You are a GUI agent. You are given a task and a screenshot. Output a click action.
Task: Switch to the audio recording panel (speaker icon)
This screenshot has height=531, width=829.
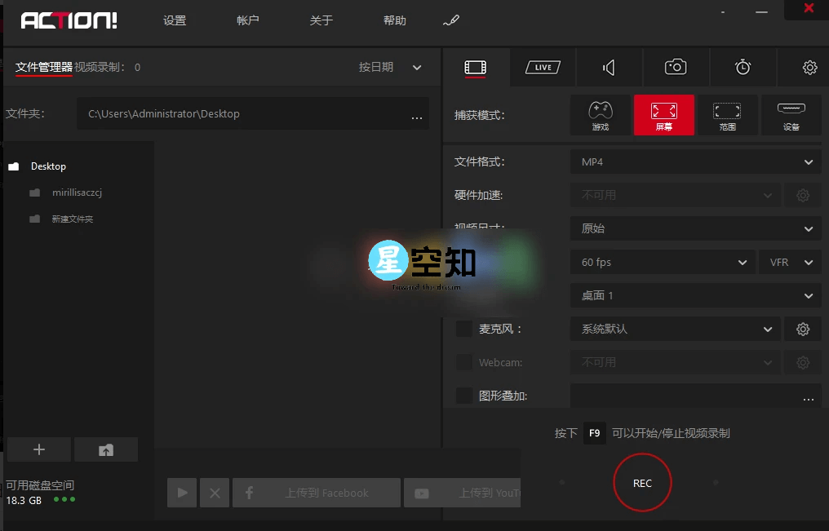[609, 68]
